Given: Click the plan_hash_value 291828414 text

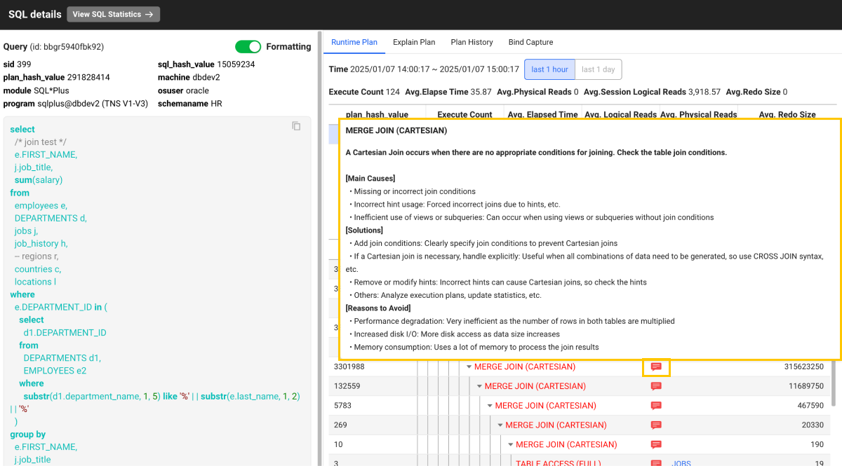Looking at the screenshot, I should pos(56,77).
